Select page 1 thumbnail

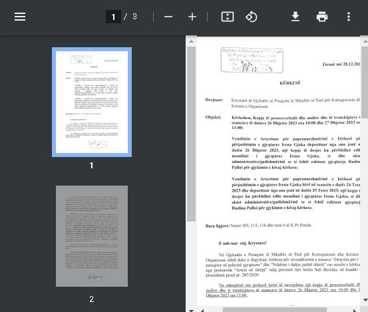coord(92,102)
